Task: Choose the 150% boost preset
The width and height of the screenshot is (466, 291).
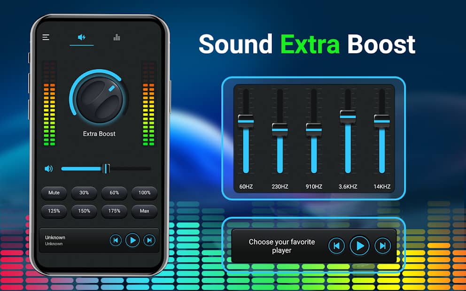Action: coord(84,211)
